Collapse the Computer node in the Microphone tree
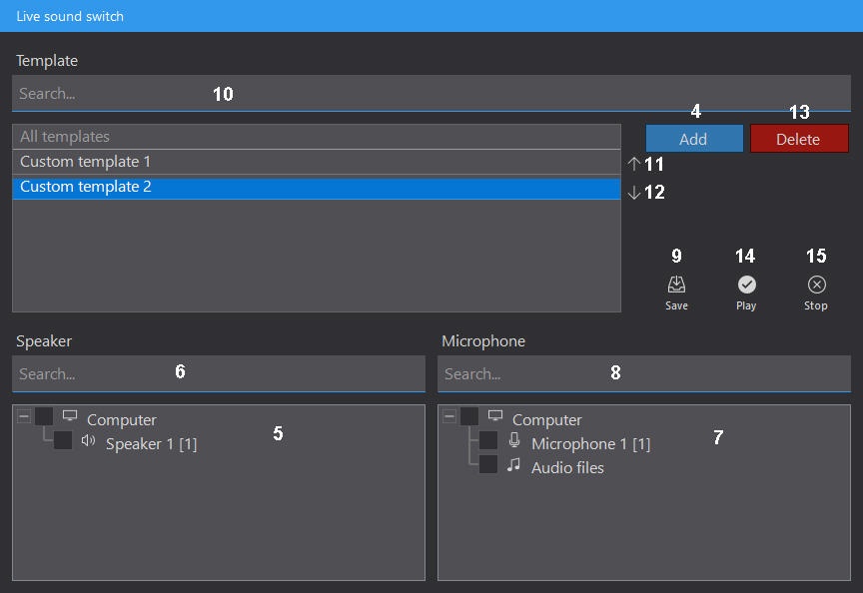 pos(449,416)
